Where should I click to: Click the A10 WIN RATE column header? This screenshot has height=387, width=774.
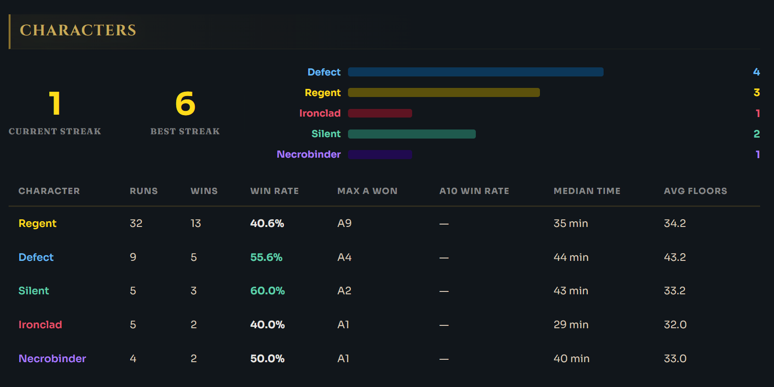(x=474, y=191)
